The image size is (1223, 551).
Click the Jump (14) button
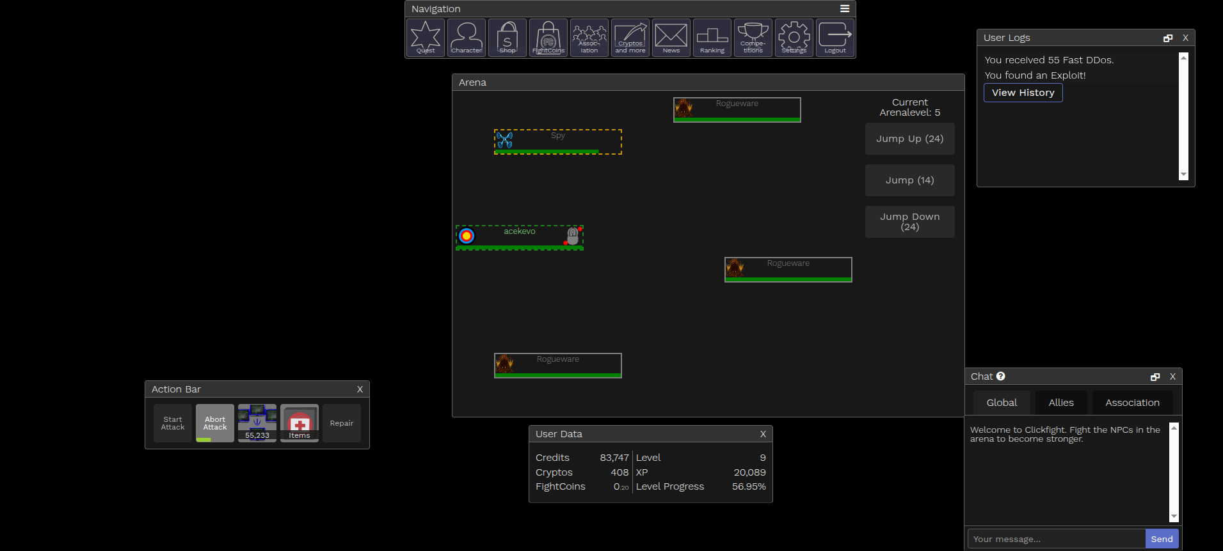tap(910, 180)
